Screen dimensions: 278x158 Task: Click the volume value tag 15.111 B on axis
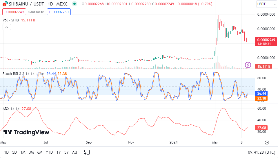click(x=264, y=66)
